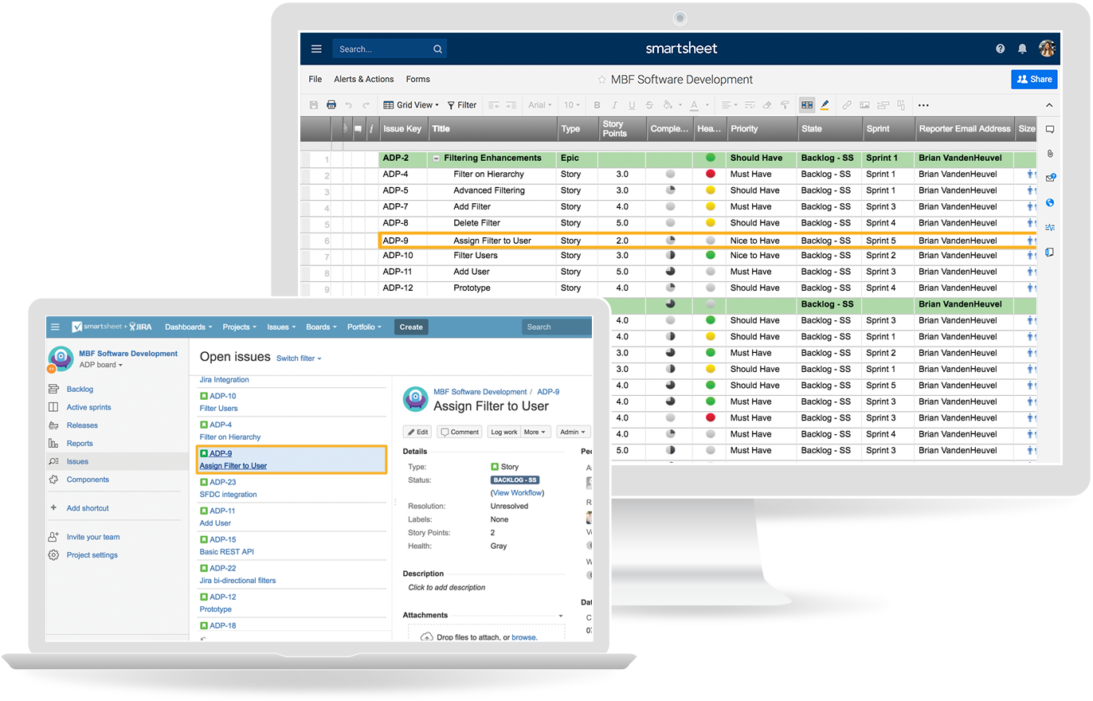This screenshot has width=1093, height=701.
Task: Open the font size 10 dropdown
Action: pyautogui.click(x=573, y=104)
